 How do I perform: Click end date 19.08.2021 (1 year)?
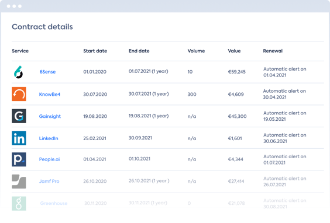pyautogui.click(x=149, y=116)
